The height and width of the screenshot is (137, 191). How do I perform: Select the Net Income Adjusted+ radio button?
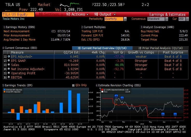coord(9,69)
